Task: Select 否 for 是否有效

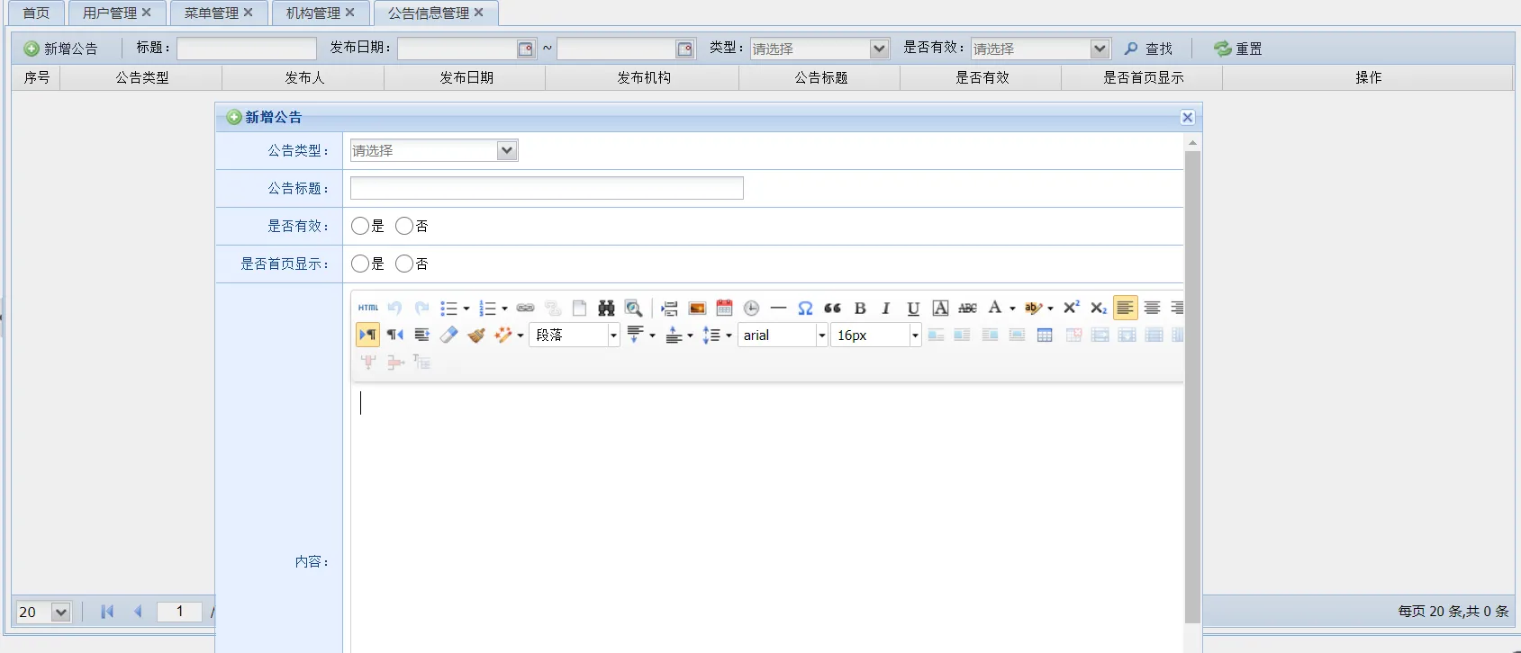Action: point(404,227)
